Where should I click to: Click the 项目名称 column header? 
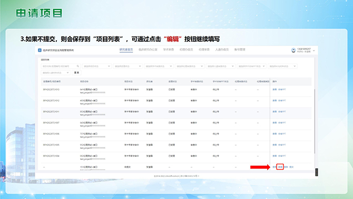(x=84, y=81)
